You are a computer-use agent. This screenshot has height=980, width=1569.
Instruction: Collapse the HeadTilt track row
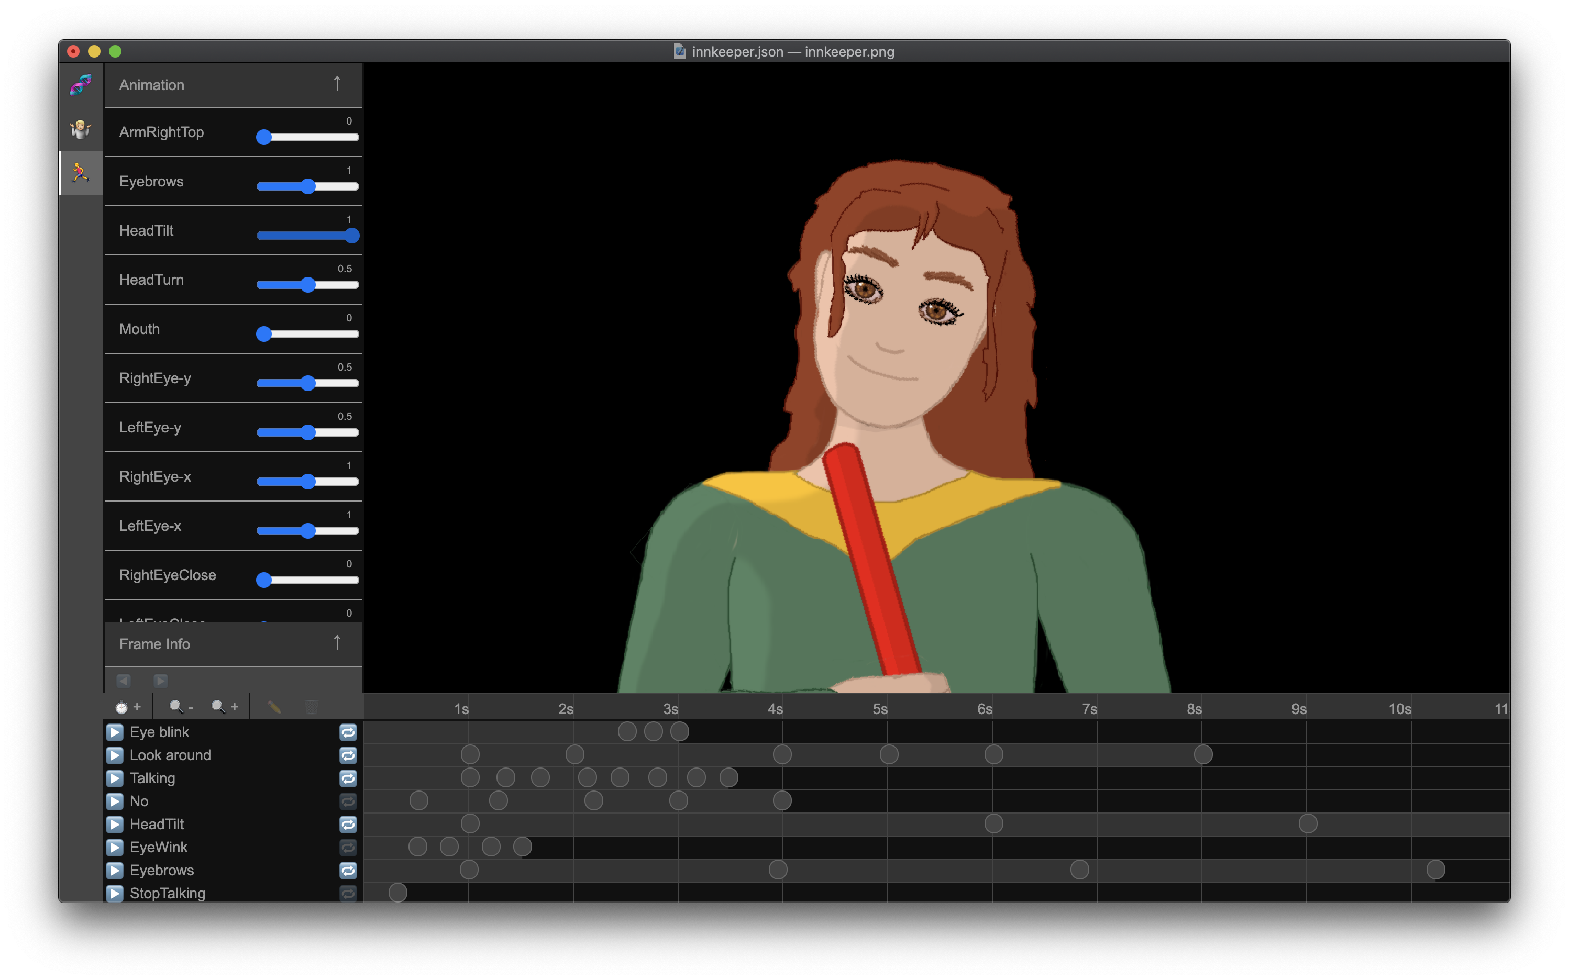point(113,824)
